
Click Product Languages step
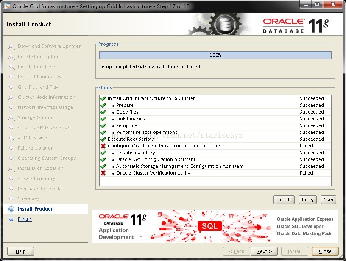[x=39, y=77]
